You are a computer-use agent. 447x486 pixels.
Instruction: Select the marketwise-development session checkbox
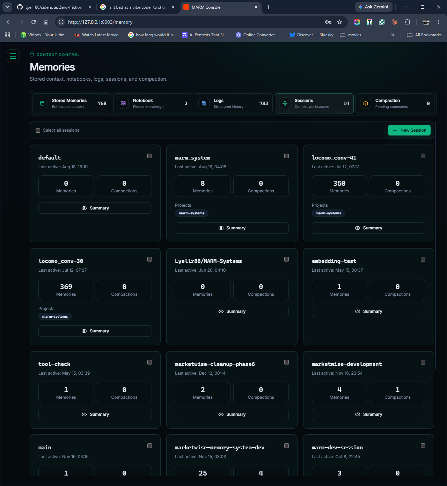(423, 362)
